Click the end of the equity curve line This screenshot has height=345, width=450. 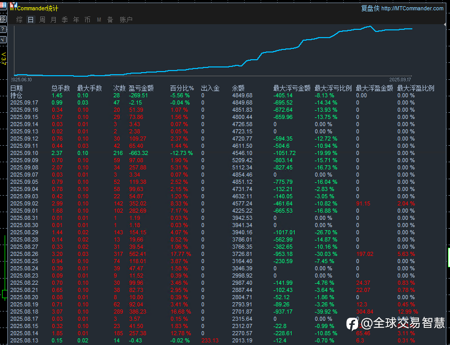(411, 29)
